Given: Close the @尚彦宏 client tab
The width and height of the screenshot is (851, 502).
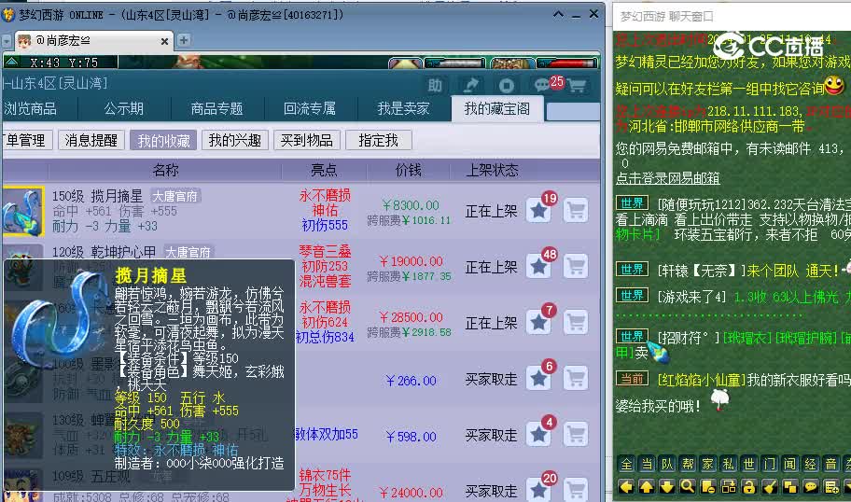Looking at the screenshot, I should click(164, 41).
